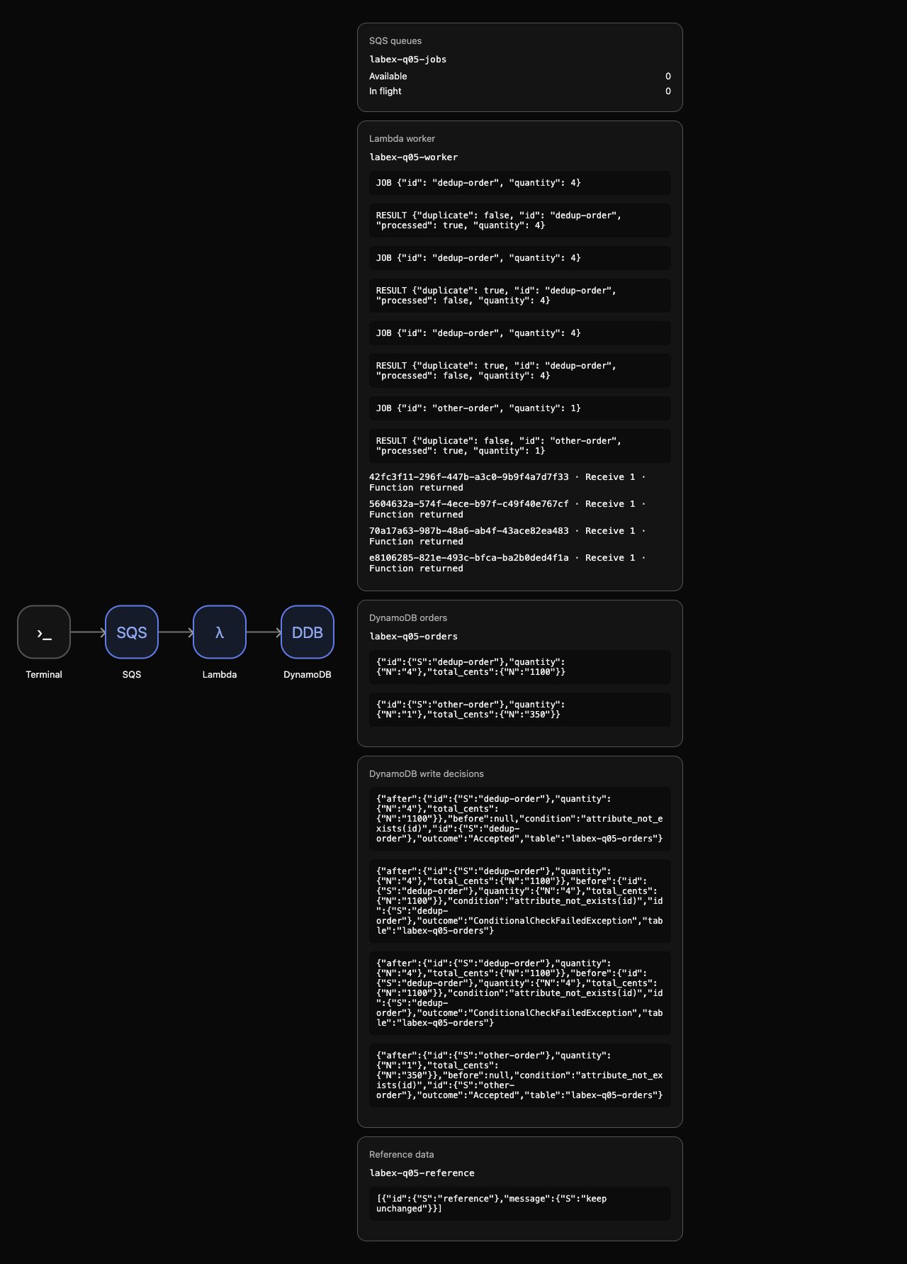Screen dimensions: 907x1264
Task: Click the "Terminal" label under the diagram
Action: coord(44,674)
